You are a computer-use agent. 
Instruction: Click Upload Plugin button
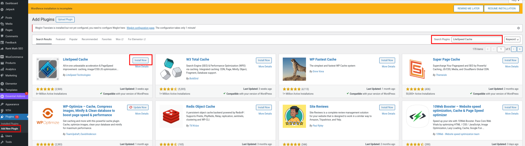[65, 19]
